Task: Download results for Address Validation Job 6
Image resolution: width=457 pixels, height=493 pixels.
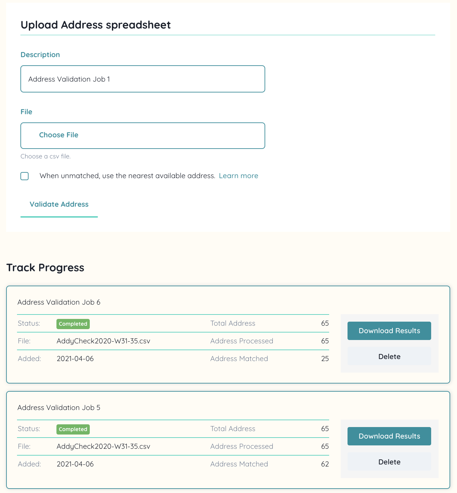Action: pyautogui.click(x=389, y=330)
